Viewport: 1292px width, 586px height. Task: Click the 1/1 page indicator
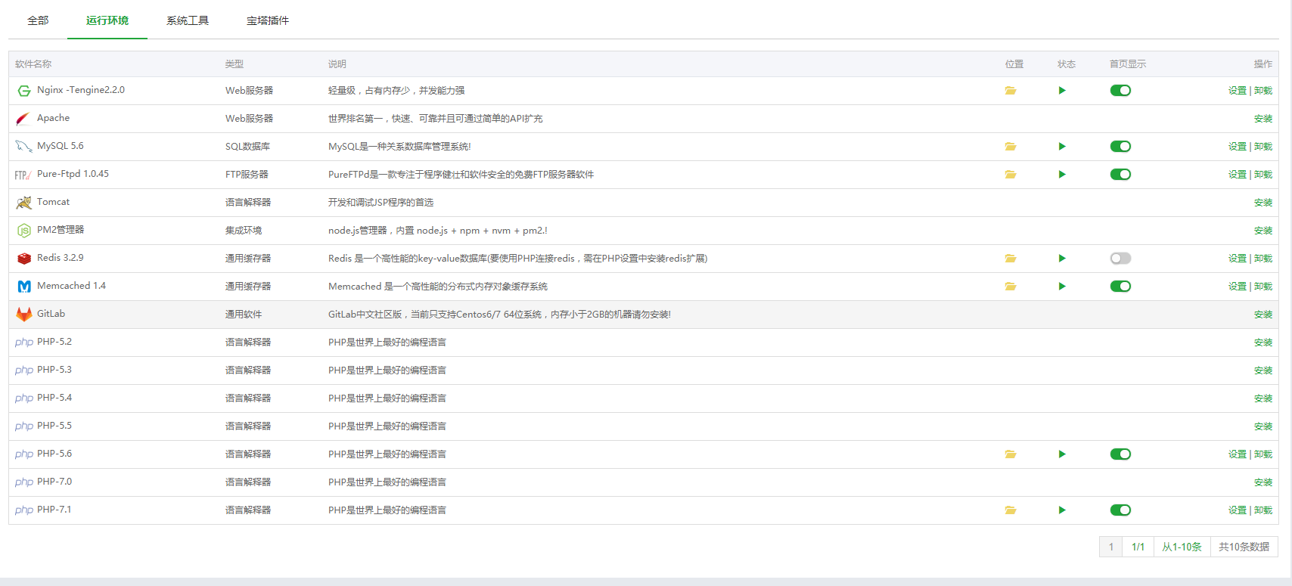point(1138,547)
